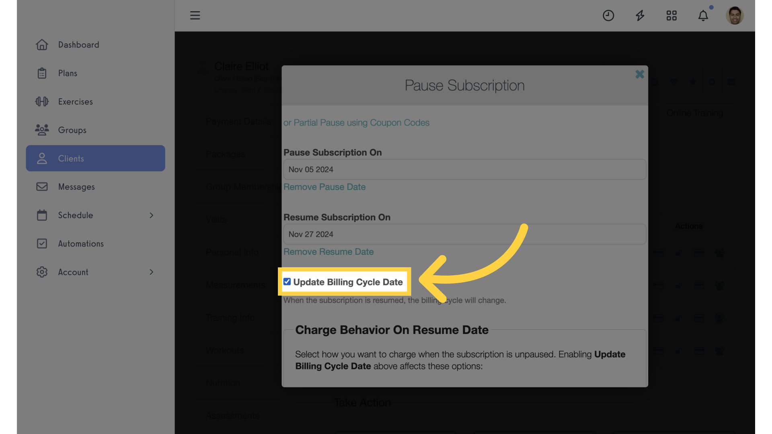This screenshot has width=772, height=434.
Task: Close the Pause Subscription dialog
Action: click(x=640, y=74)
